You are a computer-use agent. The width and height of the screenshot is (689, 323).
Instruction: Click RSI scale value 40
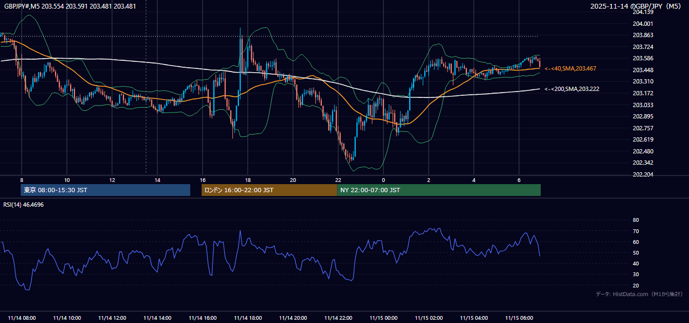point(636,263)
